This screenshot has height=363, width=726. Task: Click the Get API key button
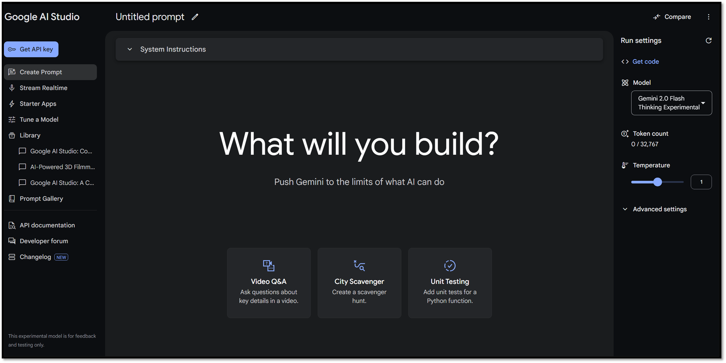tap(31, 49)
